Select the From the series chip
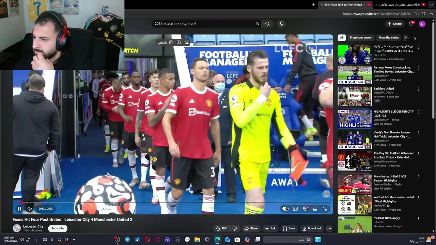This screenshot has width=436, height=245. coord(389,38)
